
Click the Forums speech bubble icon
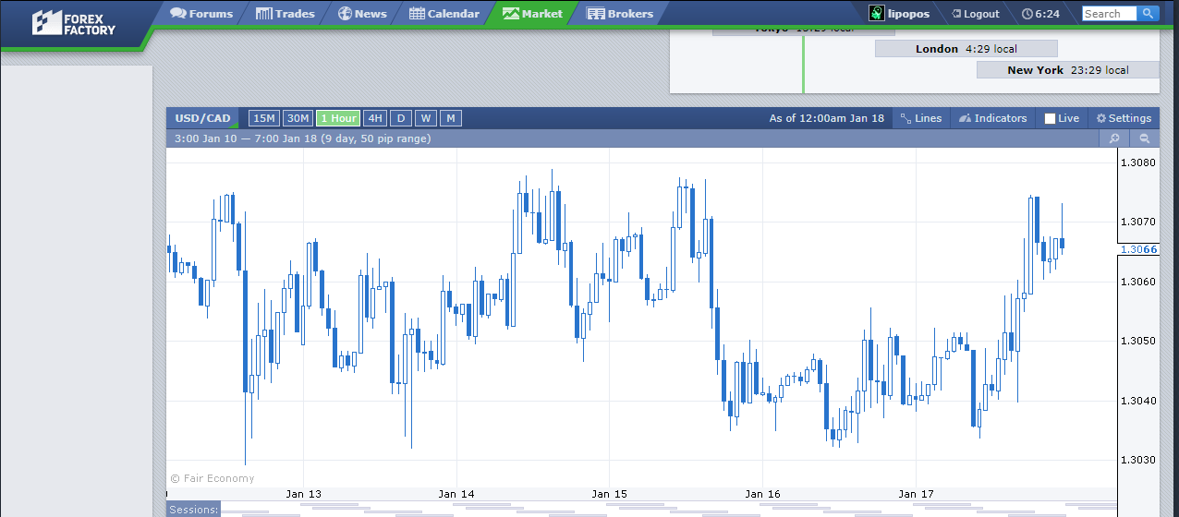tap(178, 14)
